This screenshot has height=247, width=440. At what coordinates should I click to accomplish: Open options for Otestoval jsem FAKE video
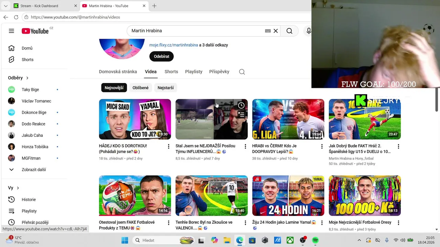pos(168,223)
